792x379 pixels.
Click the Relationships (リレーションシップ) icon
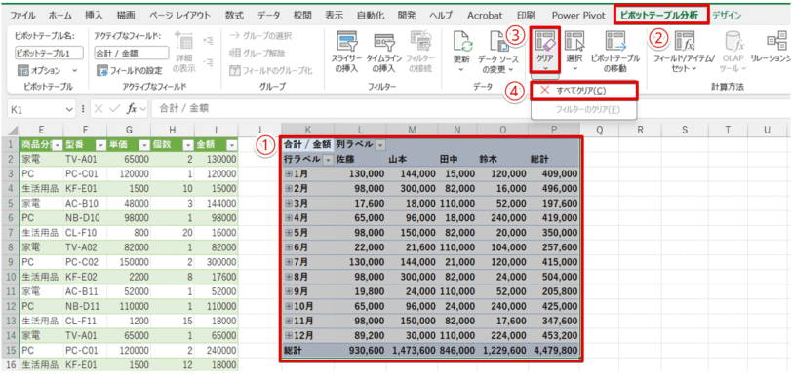(x=775, y=41)
